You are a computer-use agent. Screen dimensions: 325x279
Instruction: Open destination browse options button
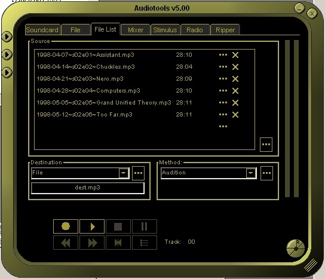[x=138, y=173]
